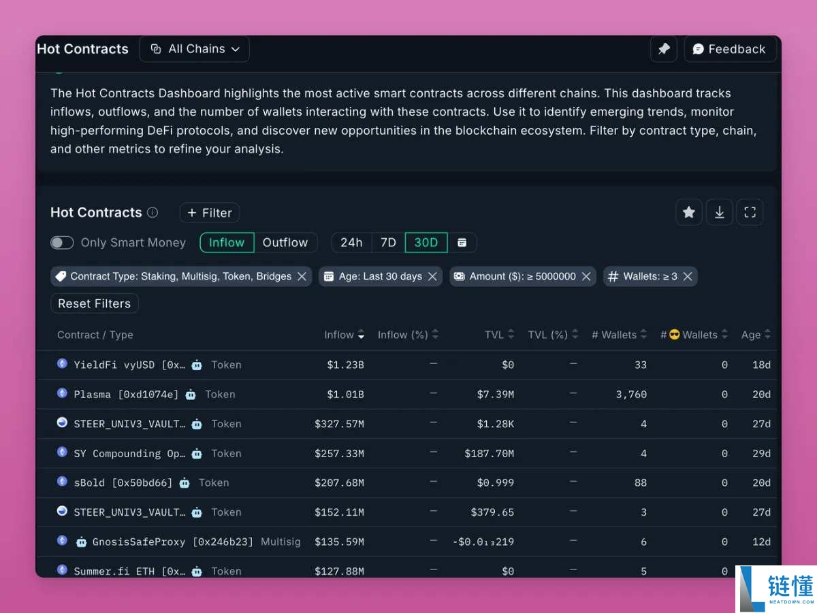The image size is (817, 613).
Task: Download the Hot Contracts table data
Action: [x=719, y=212]
